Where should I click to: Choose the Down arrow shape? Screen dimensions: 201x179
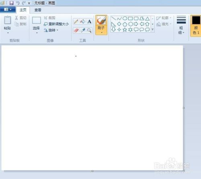click(113, 29)
